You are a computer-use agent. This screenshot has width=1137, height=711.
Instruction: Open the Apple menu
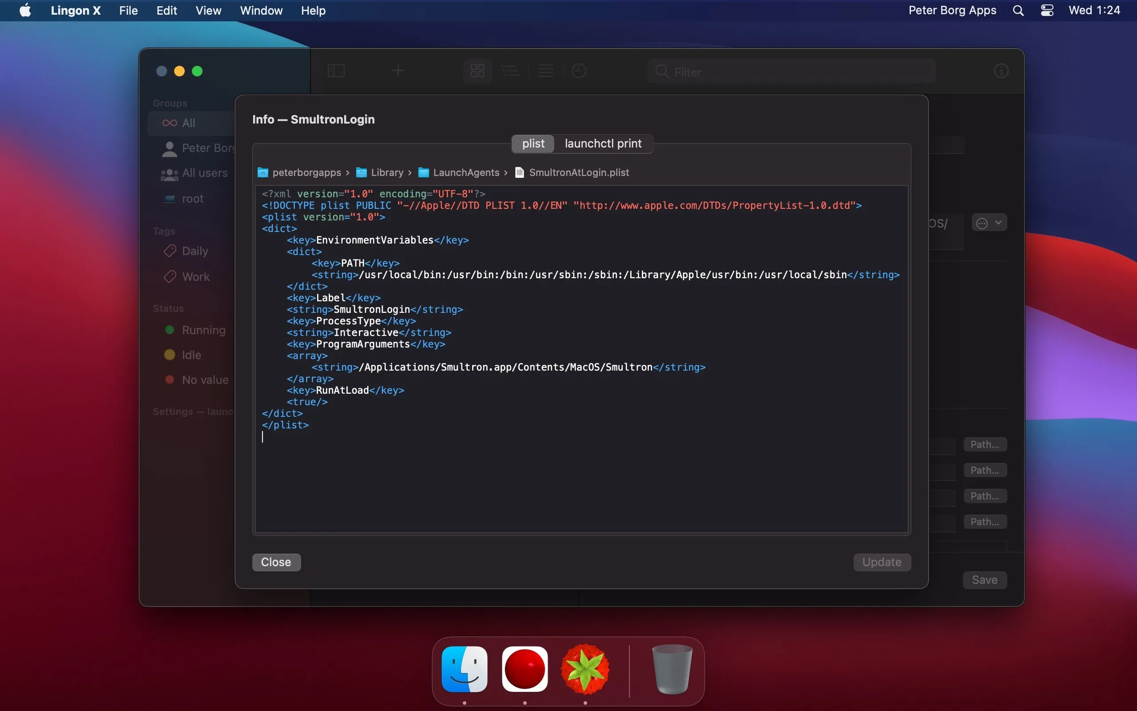coord(25,10)
